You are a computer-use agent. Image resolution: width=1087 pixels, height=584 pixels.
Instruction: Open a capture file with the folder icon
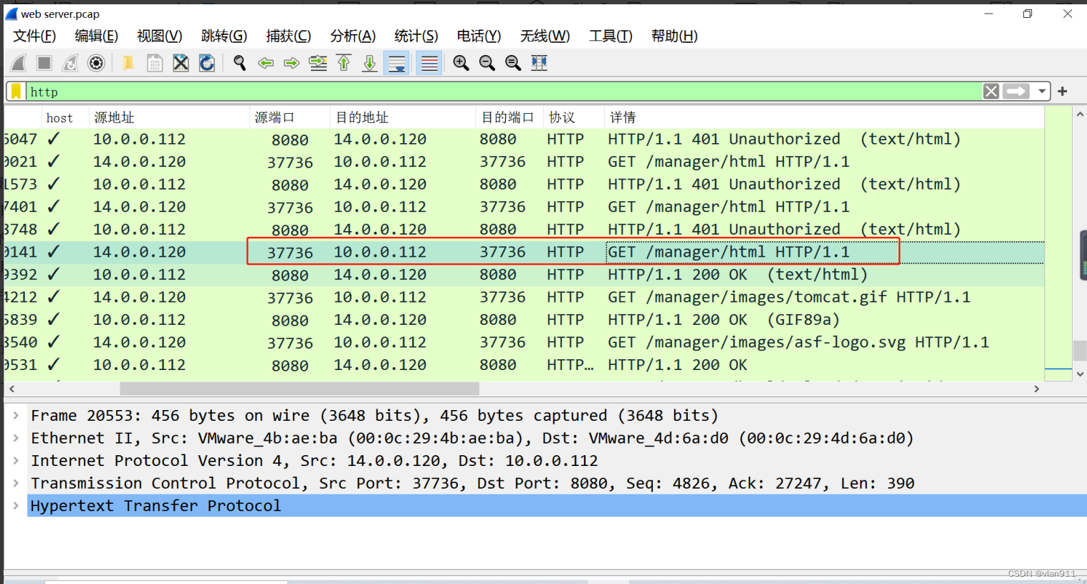pos(128,63)
